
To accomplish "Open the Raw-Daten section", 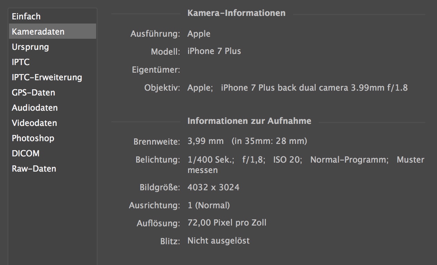I will coord(53,168).
